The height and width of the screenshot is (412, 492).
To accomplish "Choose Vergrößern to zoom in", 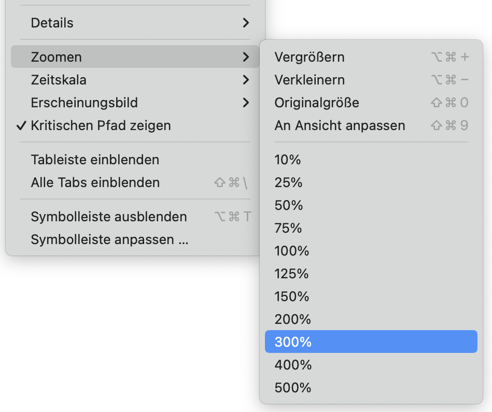I will click(x=309, y=57).
